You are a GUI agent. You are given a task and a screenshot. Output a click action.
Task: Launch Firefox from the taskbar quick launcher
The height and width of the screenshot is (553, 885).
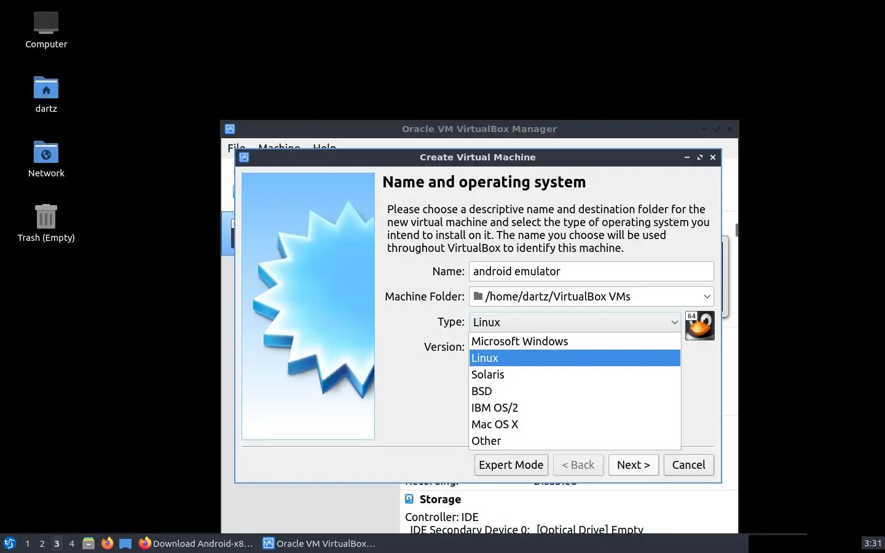(x=107, y=543)
